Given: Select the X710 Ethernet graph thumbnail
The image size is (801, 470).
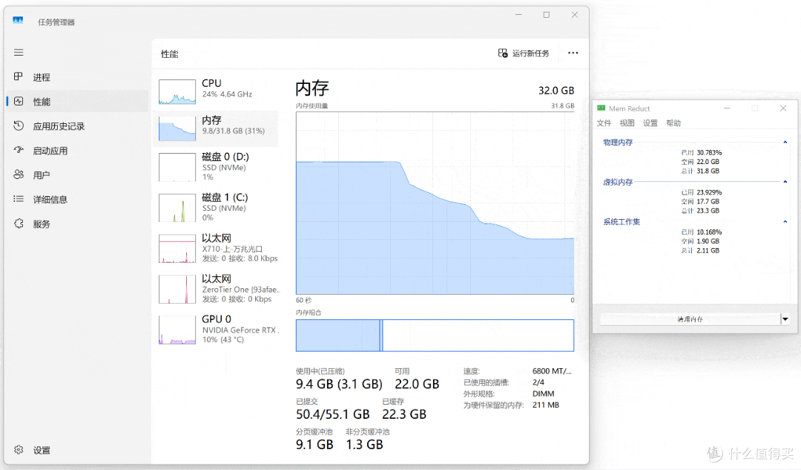Looking at the screenshot, I should coord(177,249).
